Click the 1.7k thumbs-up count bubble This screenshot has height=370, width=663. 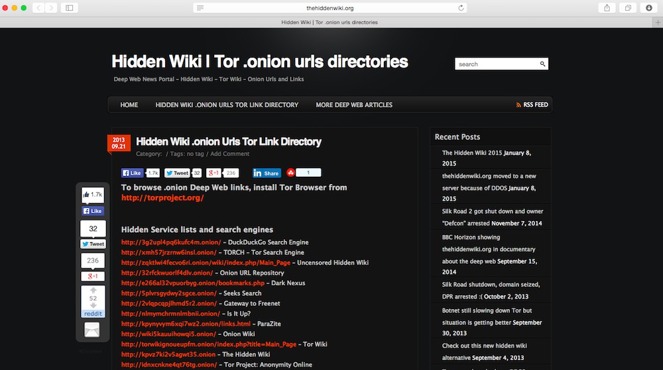pos(93,195)
